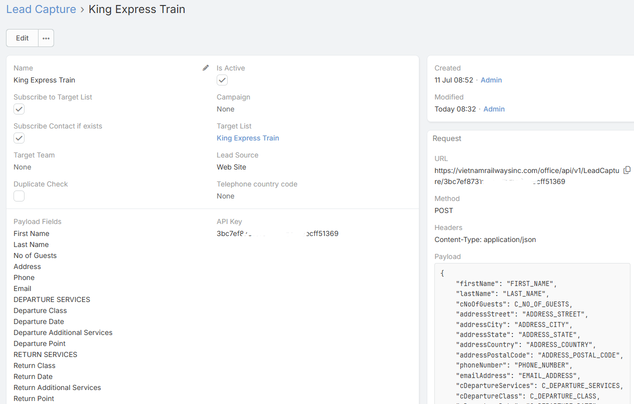
Task: Click the Web Site lead source value
Action: pyautogui.click(x=231, y=167)
